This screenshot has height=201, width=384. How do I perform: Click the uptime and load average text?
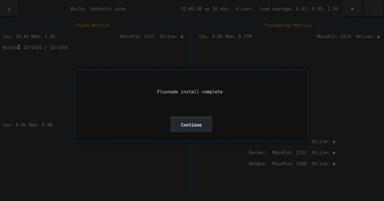259,9
